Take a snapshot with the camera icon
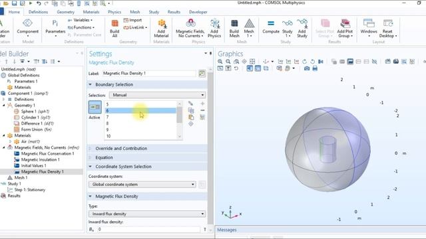 coord(307,68)
